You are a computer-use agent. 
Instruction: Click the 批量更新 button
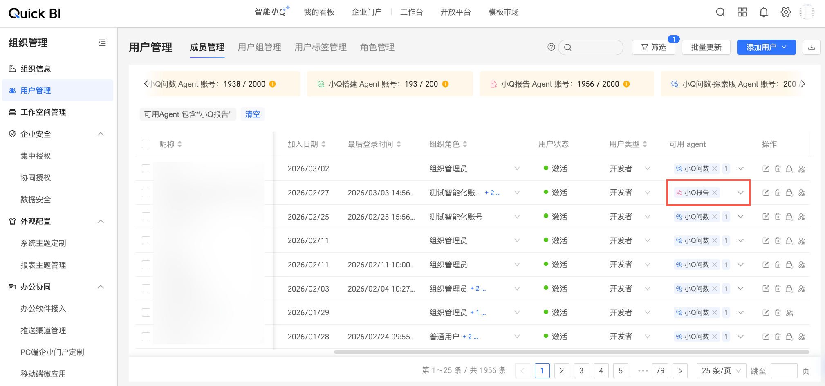pyautogui.click(x=706, y=47)
